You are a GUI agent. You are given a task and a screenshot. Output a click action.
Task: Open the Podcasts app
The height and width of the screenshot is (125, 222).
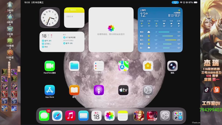point(99,90)
